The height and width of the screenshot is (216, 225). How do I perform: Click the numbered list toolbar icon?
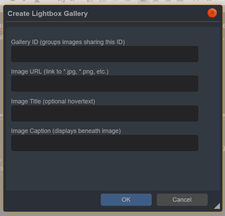102,1
